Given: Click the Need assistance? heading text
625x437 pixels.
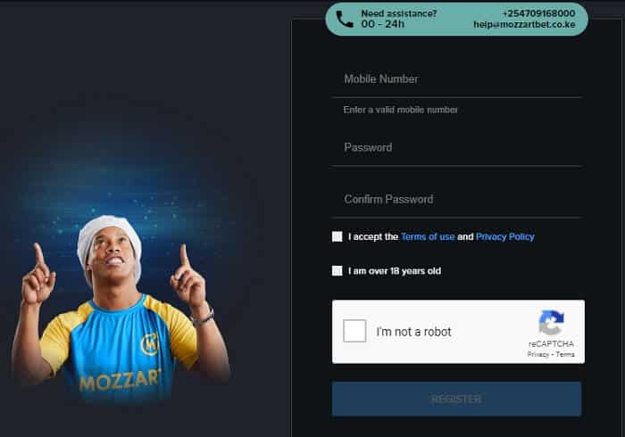Looking at the screenshot, I should (x=399, y=13).
